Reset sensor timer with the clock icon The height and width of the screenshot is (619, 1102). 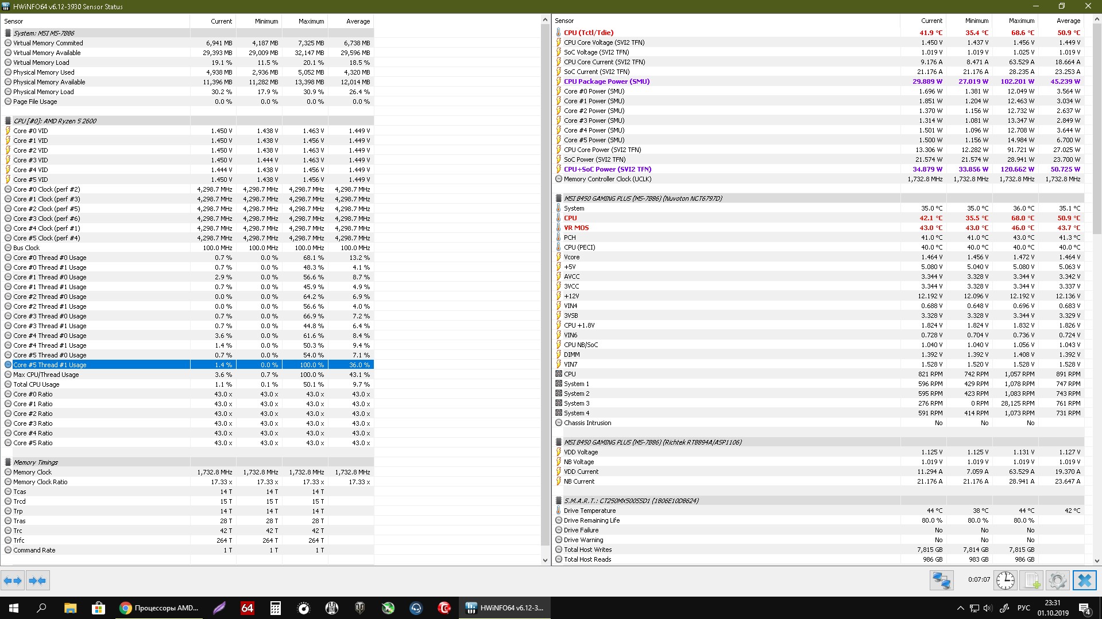[x=1006, y=581]
